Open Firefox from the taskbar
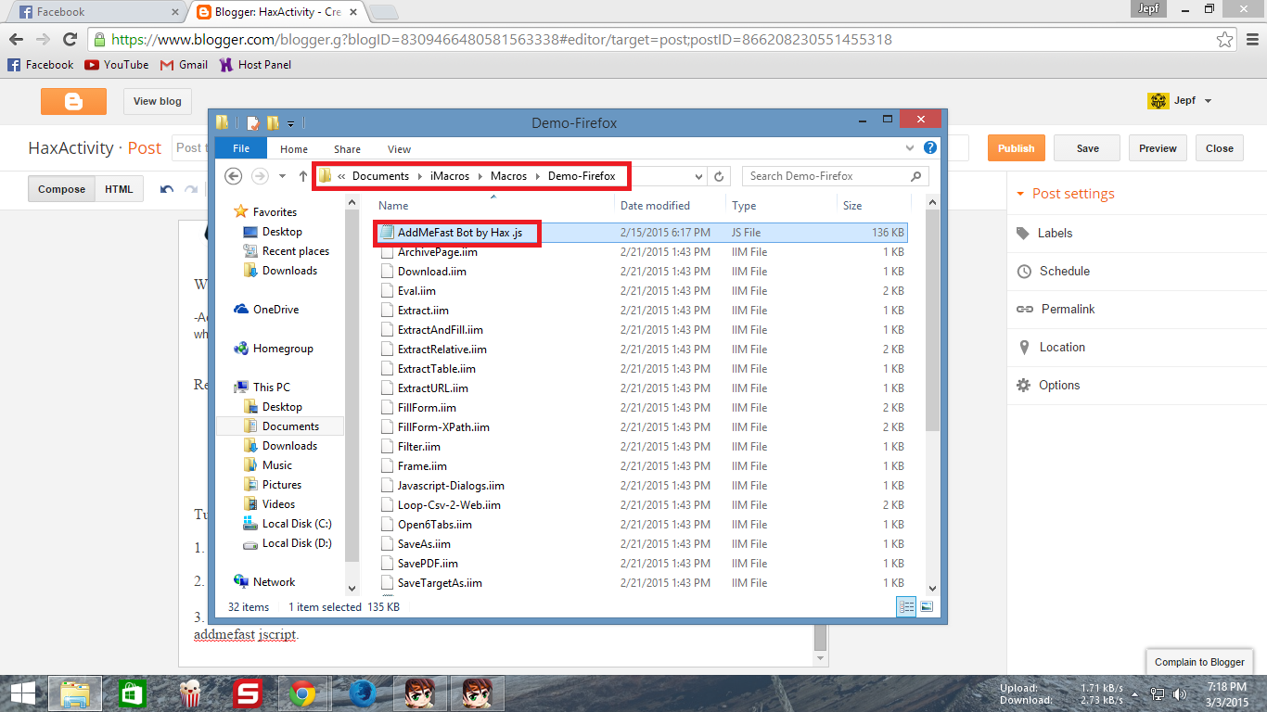Viewport: 1267px width, 712px height. pos(363,693)
